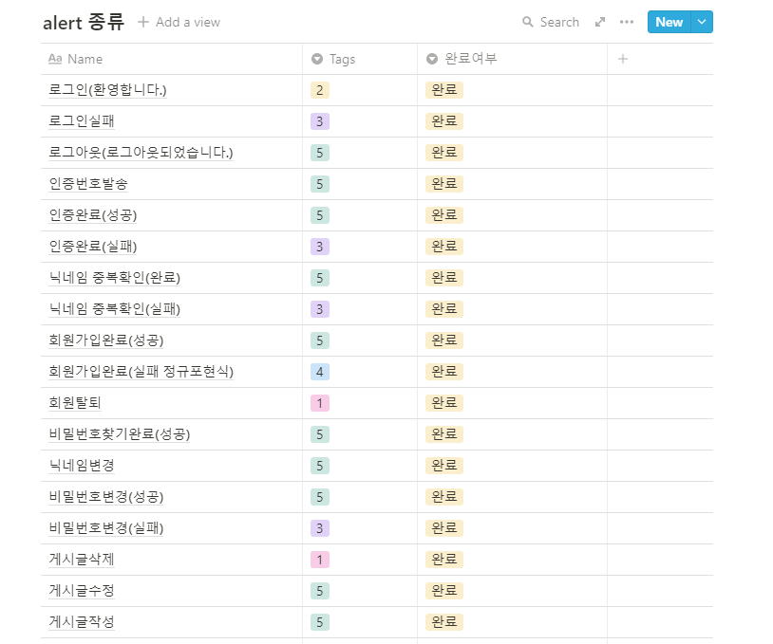The image size is (773, 644).
Task: Select 회원가입완료(성공) entry
Action: tap(106, 340)
